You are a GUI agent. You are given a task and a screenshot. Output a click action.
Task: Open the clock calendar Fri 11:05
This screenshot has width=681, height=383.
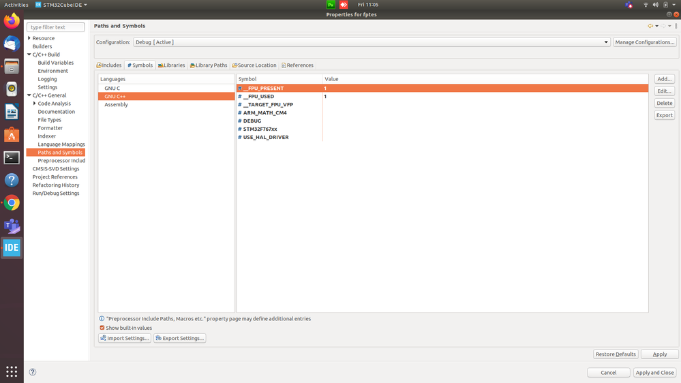[368, 5]
